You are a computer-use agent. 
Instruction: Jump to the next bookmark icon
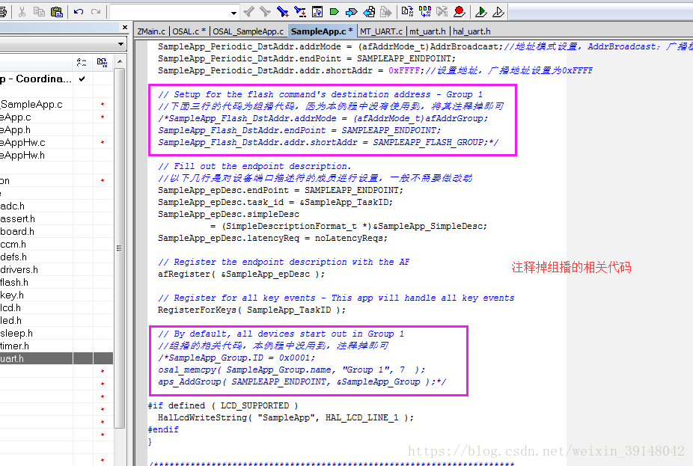point(351,12)
